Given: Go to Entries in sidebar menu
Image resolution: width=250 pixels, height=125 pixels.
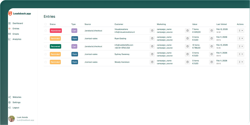Looking at the screenshot, I should point(16,29).
